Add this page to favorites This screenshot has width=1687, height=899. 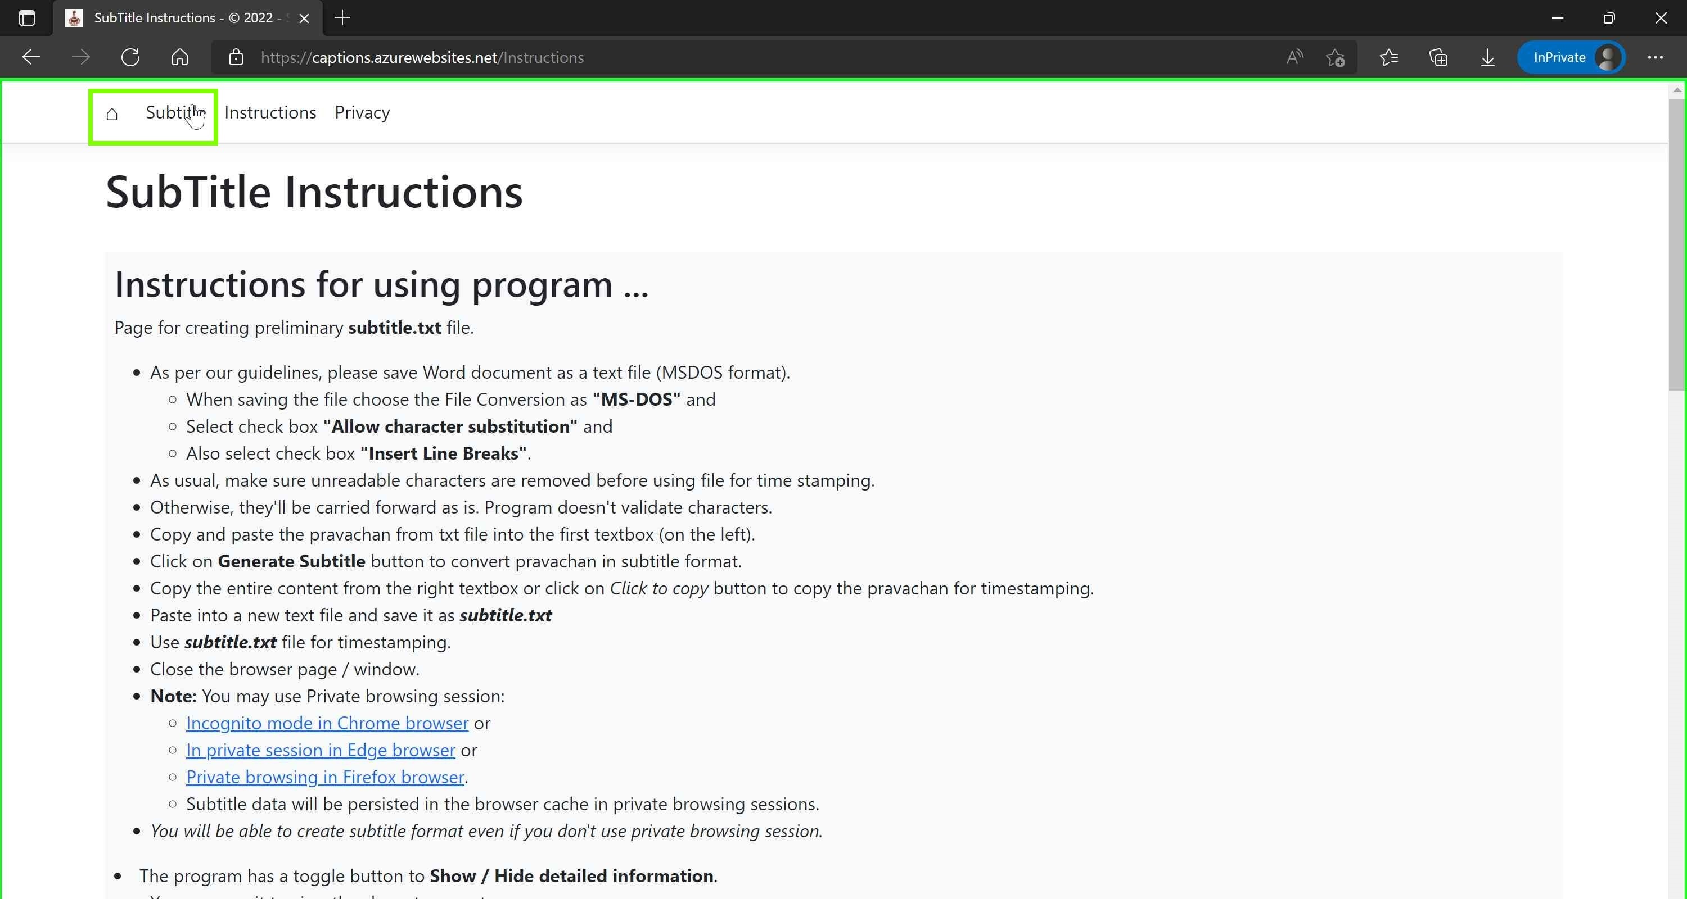(1336, 57)
